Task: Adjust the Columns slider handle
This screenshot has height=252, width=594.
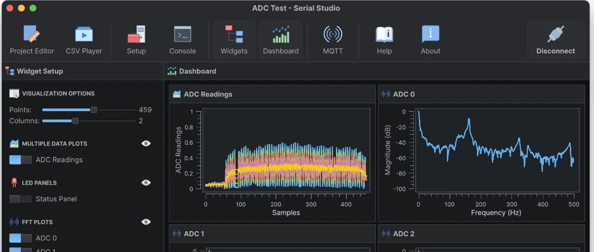Action: click(x=75, y=121)
